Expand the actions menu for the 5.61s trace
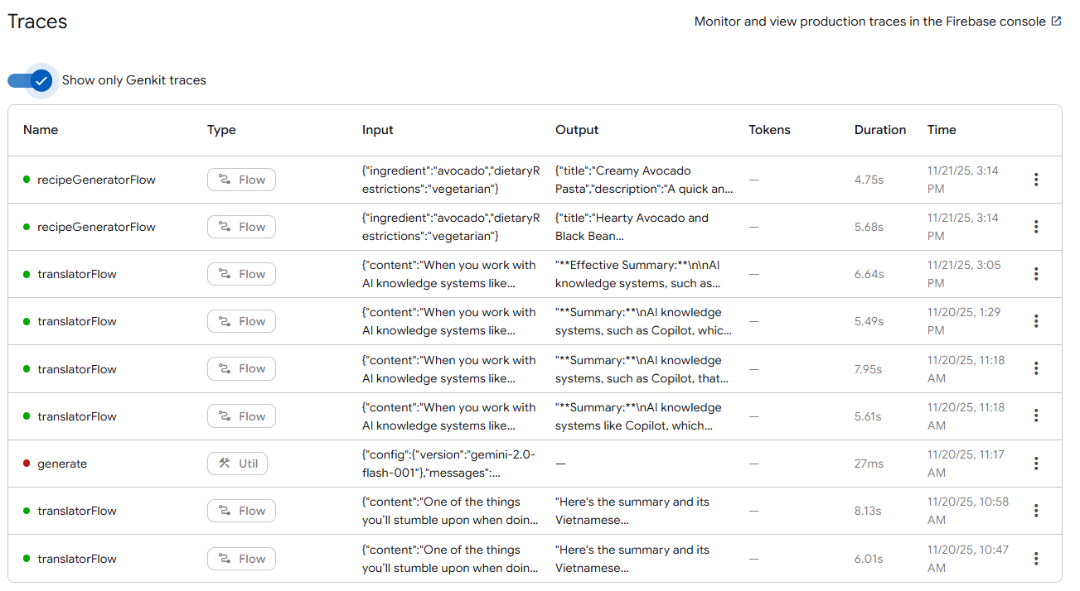The height and width of the screenshot is (591, 1080). (x=1035, y=416)
